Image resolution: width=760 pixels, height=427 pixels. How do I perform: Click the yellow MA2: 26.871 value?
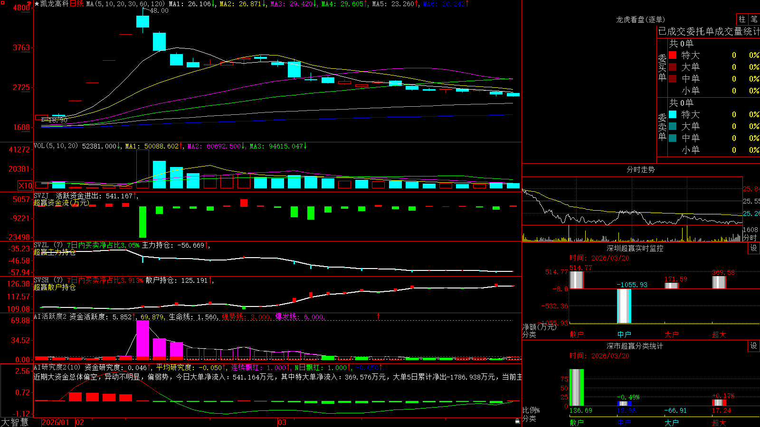(x=243, y=4)
